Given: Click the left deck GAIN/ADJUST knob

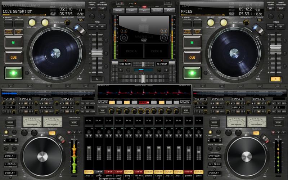Looking at the screenshot, I should (x=67, y=23).
